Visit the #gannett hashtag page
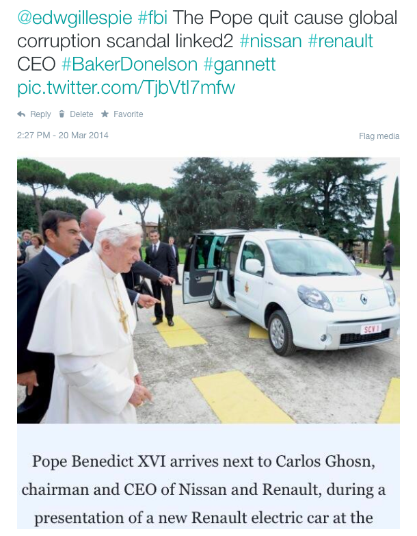Image resolution: width=417 pixels, height=536 pixels. point(239,64)
